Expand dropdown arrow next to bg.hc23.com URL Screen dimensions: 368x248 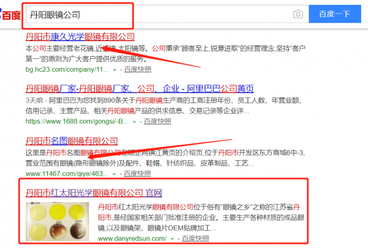coord(115,70)
